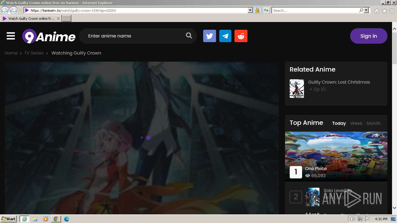
Task: Open File Explorer from the taskbar
Action: click(x=35, y=219)
